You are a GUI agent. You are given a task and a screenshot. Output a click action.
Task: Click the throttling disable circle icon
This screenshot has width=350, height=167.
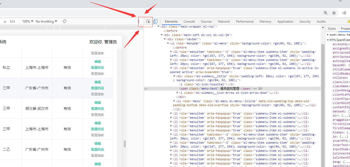[x=64, y=21]
